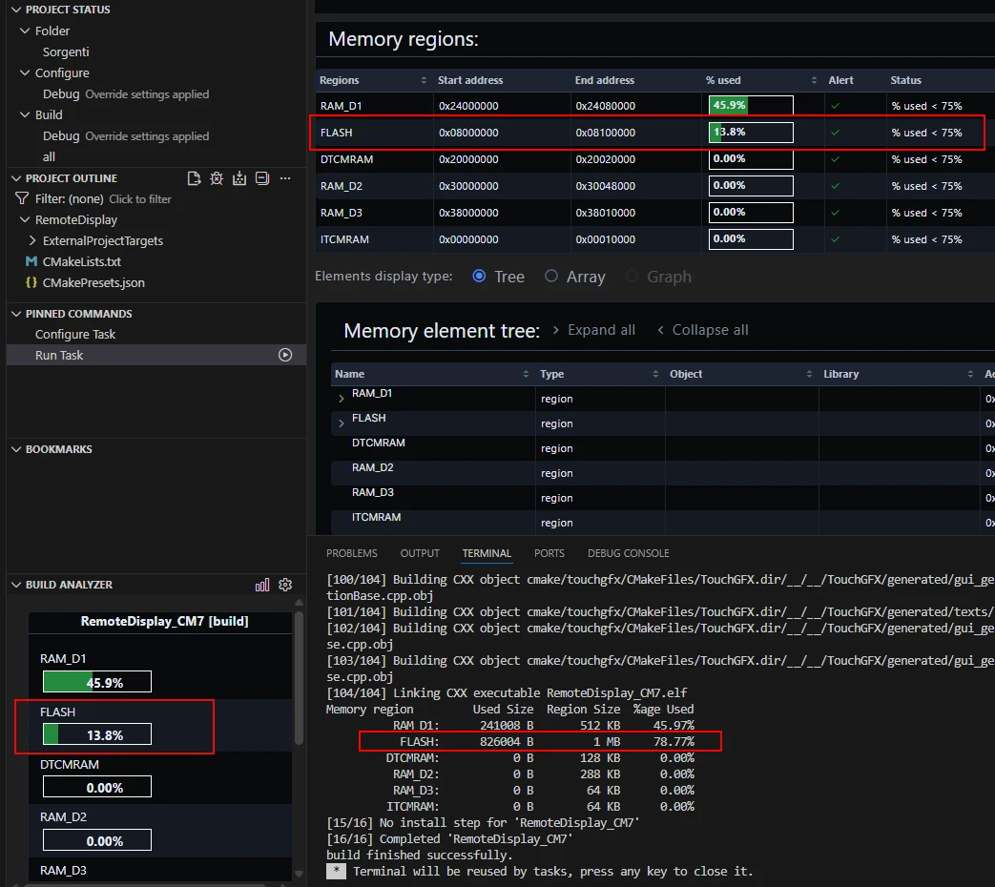Sort the Type column in element tree

(655, 374)
